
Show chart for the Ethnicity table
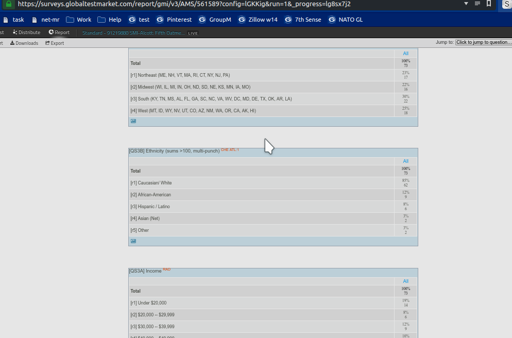click(133, 241)
